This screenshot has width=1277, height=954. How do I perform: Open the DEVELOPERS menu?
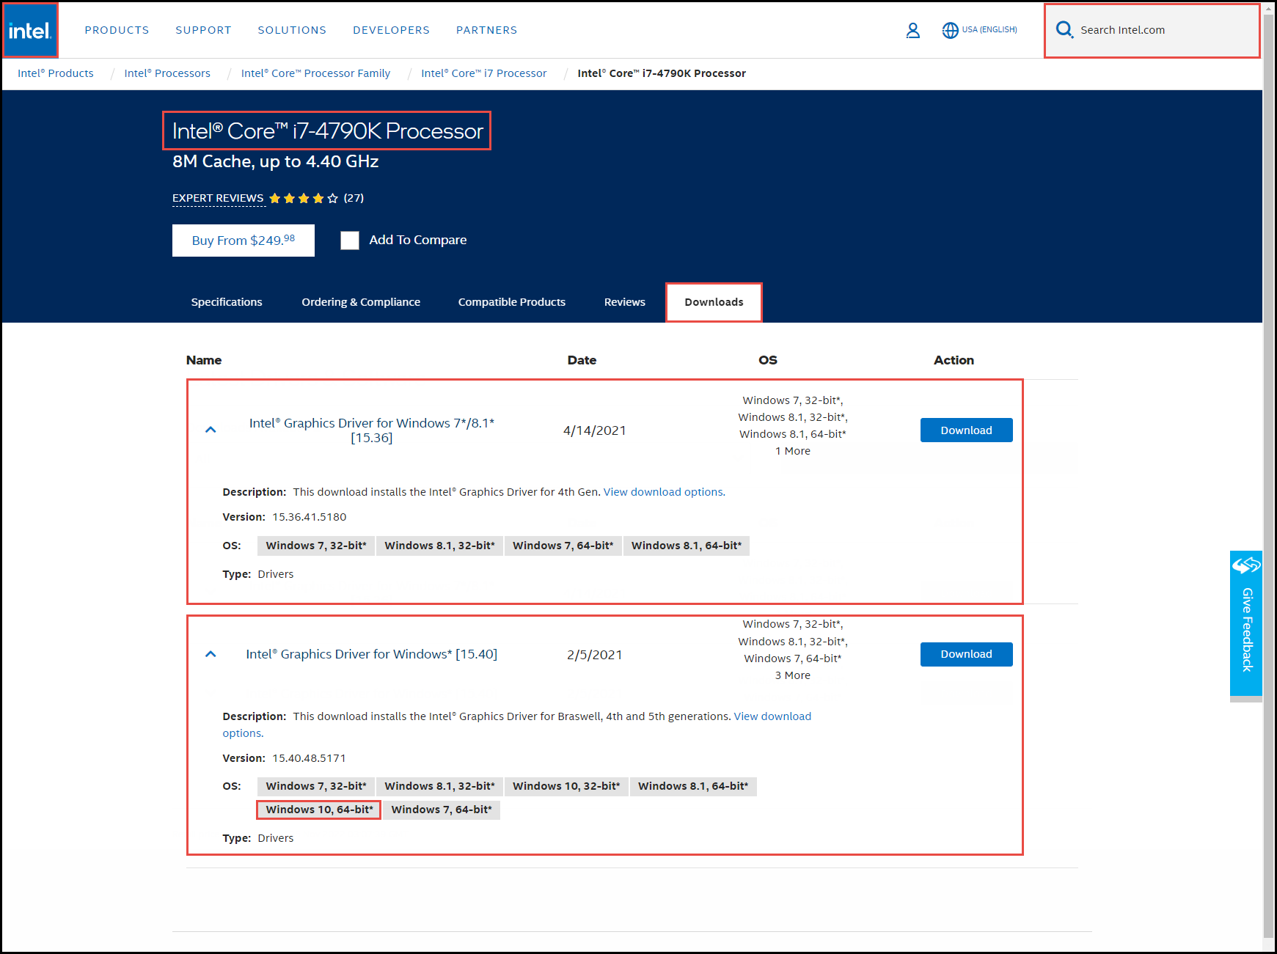coord(391,30)
